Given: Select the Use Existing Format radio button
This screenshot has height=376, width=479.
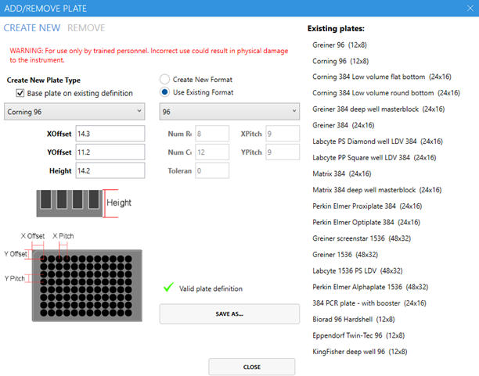Looking at the screenshot, I should [x=164, y=94].
